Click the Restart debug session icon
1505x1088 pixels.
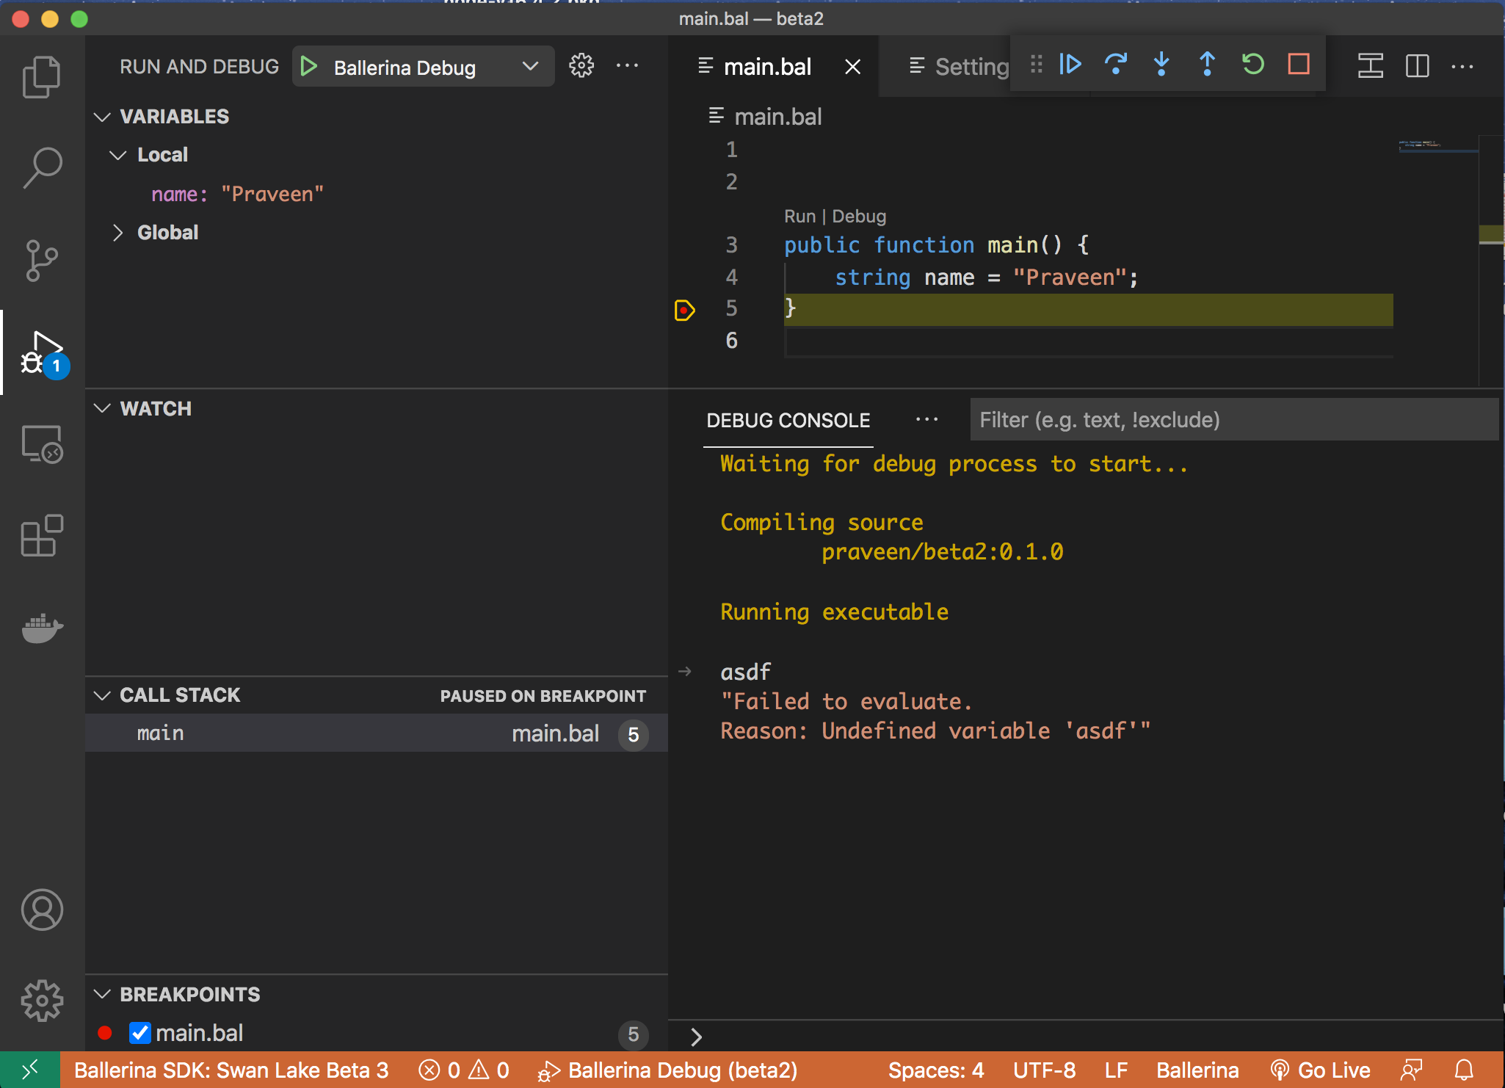tap(1252, 65)
